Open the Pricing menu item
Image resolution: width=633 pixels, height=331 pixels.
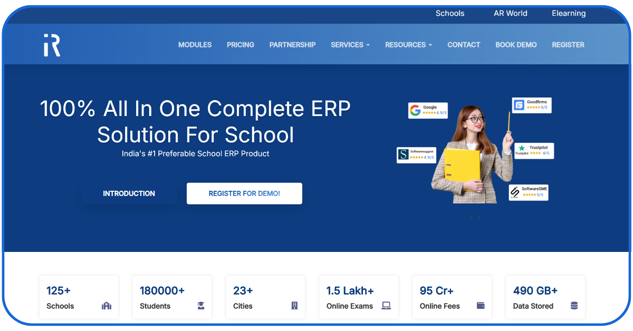(x=241, y=45)
